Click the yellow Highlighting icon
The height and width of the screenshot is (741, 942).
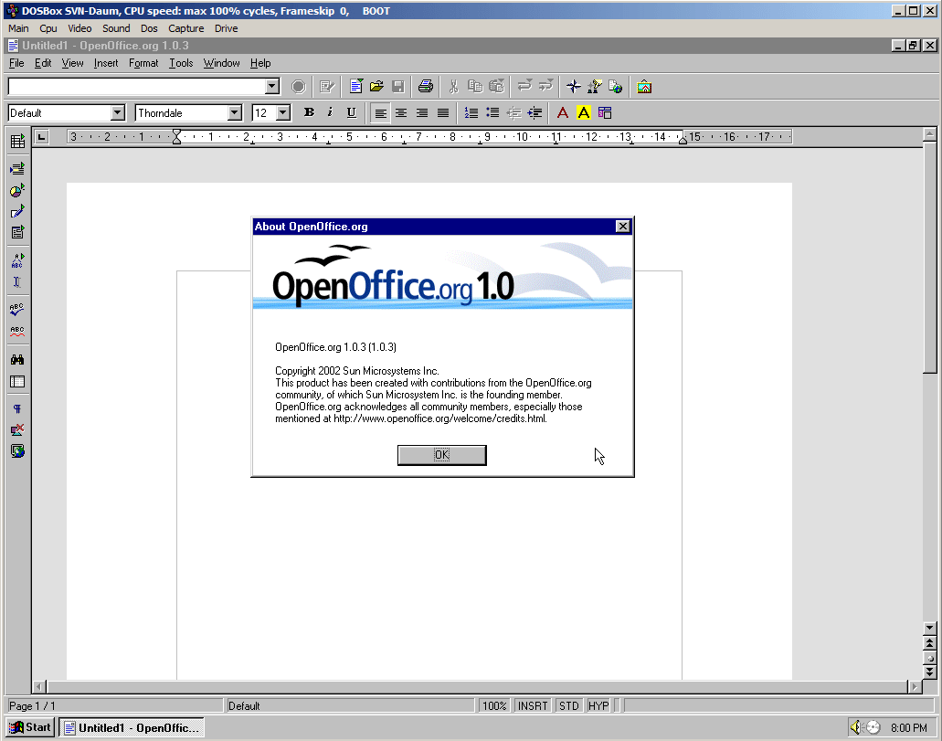point(584,113)
